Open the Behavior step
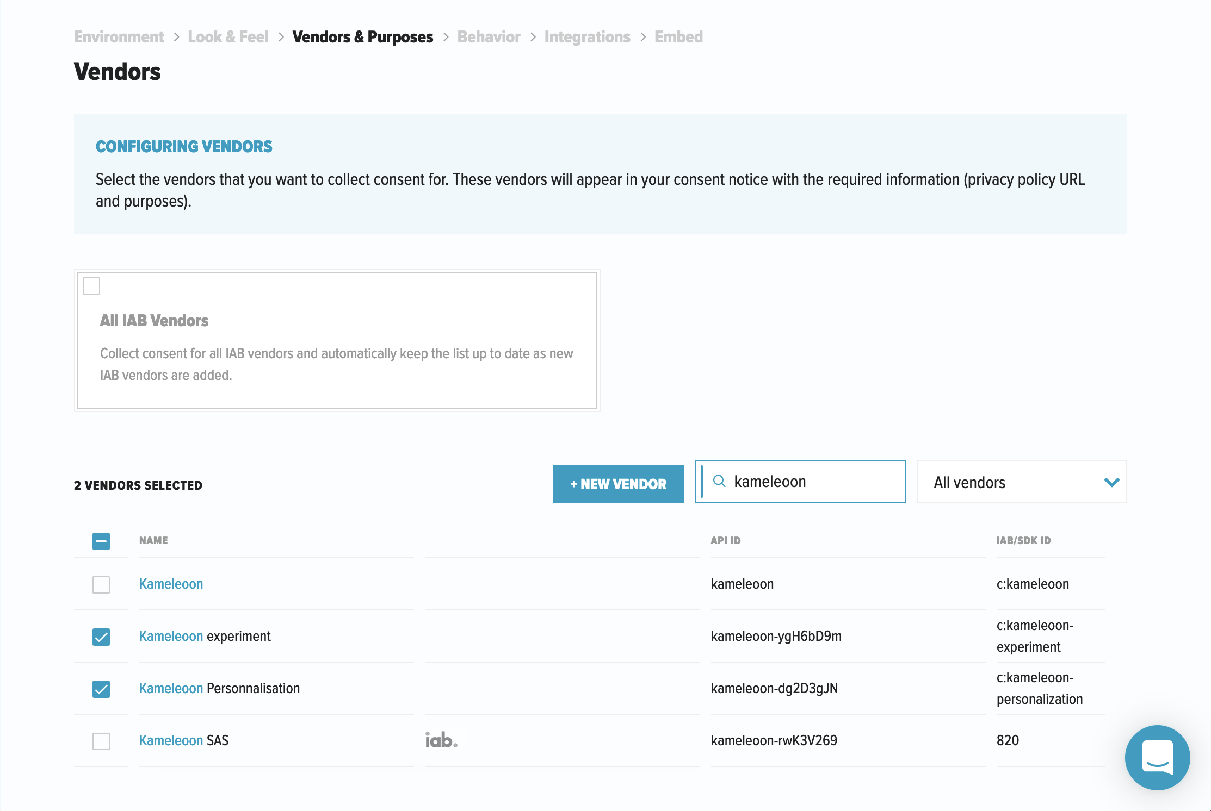 (489, 37)
